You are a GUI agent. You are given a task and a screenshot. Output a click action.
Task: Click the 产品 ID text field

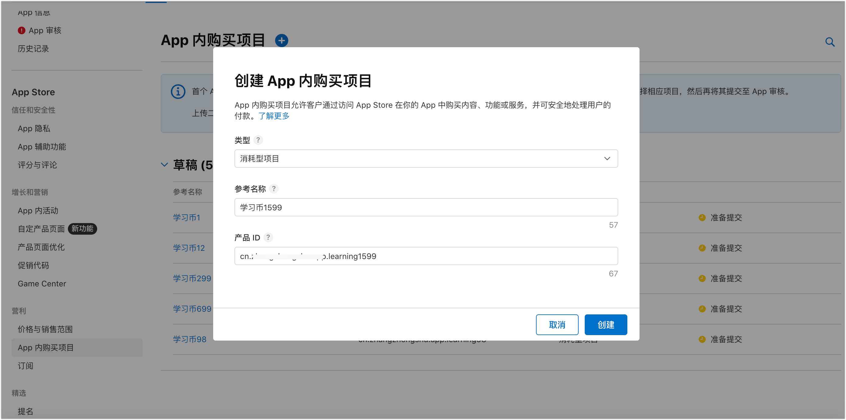click(426, 256)
